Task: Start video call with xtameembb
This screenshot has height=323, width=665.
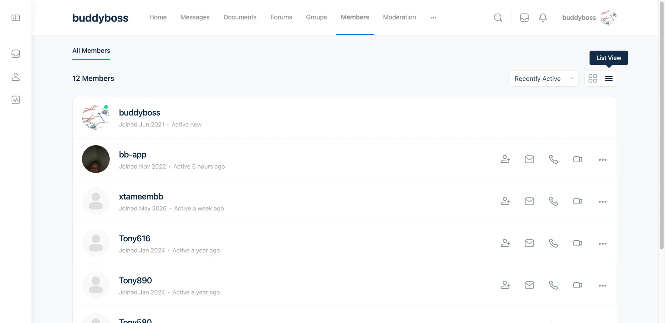Action: coord(578,201)
